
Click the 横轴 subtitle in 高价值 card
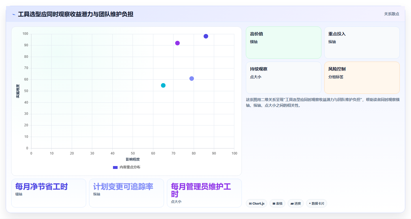click(x=254, y=42)
